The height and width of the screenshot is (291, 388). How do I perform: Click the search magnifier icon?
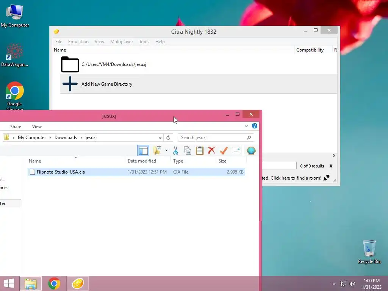point(249,138)
